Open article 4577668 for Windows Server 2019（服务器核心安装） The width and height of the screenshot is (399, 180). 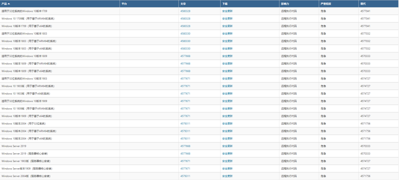coord(185,153)
